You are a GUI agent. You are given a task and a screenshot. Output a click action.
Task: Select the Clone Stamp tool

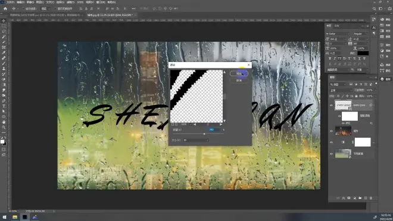pos(4,69)
